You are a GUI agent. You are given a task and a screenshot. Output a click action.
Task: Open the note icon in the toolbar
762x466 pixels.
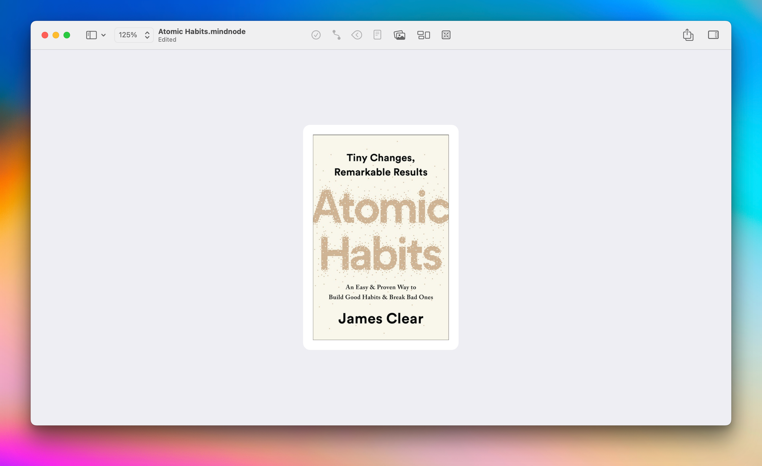[x=377, y=35]
